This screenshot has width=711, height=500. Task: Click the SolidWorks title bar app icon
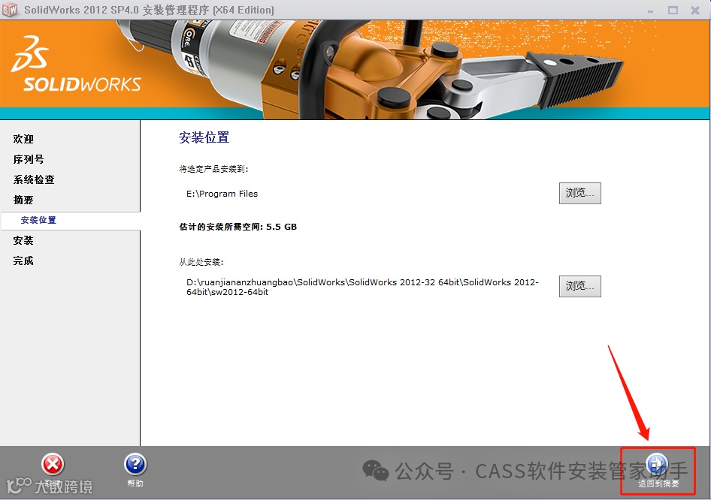10,10
